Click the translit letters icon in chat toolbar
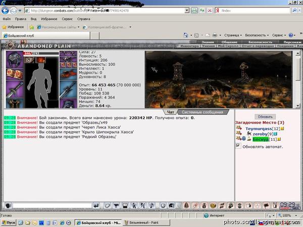 tap(143, 206)
